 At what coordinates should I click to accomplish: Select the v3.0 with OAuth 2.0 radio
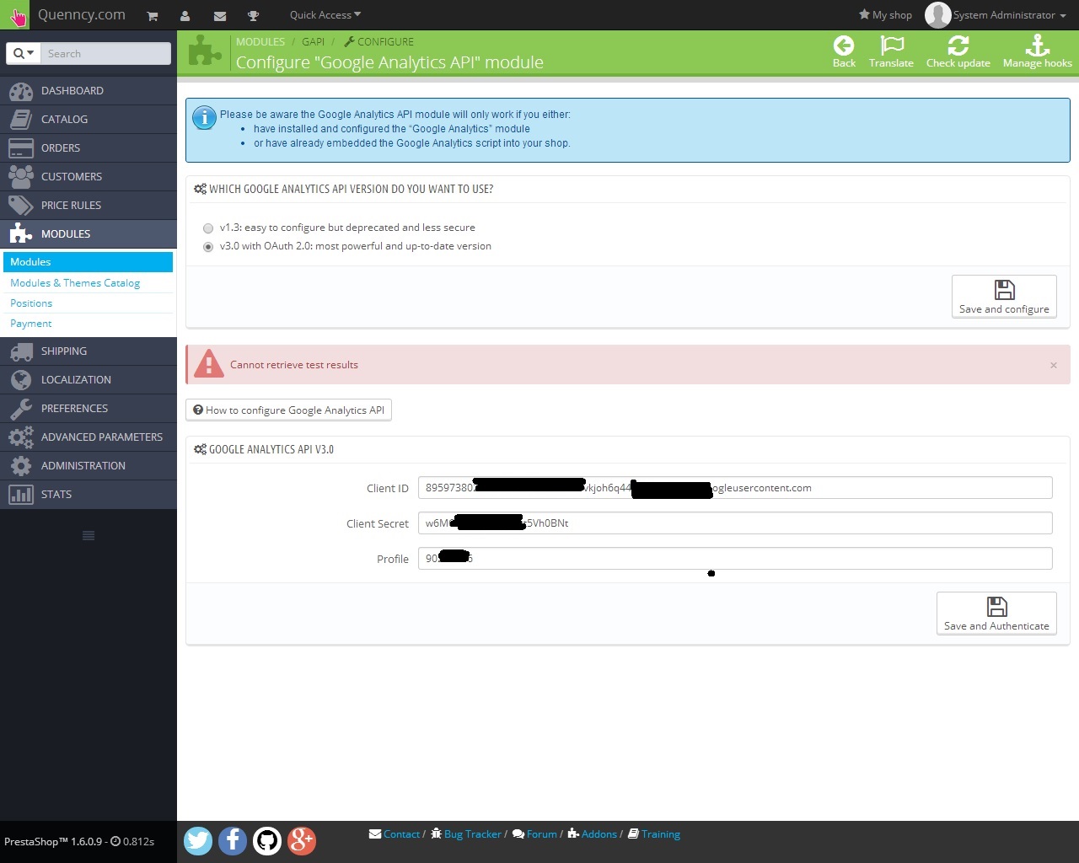click(208, 247)
